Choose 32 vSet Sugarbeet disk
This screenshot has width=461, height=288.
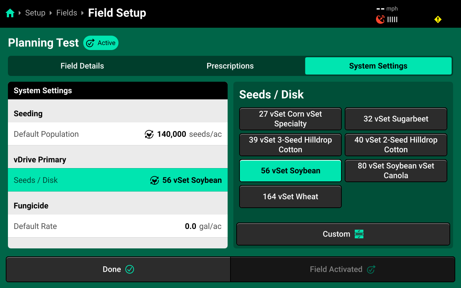pos(396,119)
